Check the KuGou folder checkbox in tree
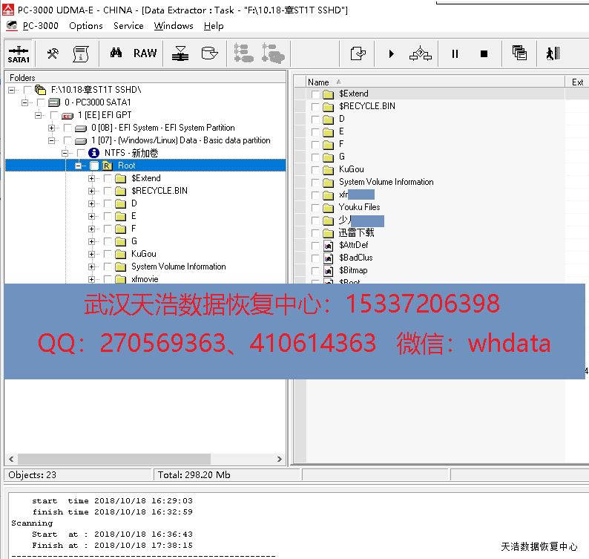Image resolution: width=589 pixels, height=559 pixels. pos(108,254)
